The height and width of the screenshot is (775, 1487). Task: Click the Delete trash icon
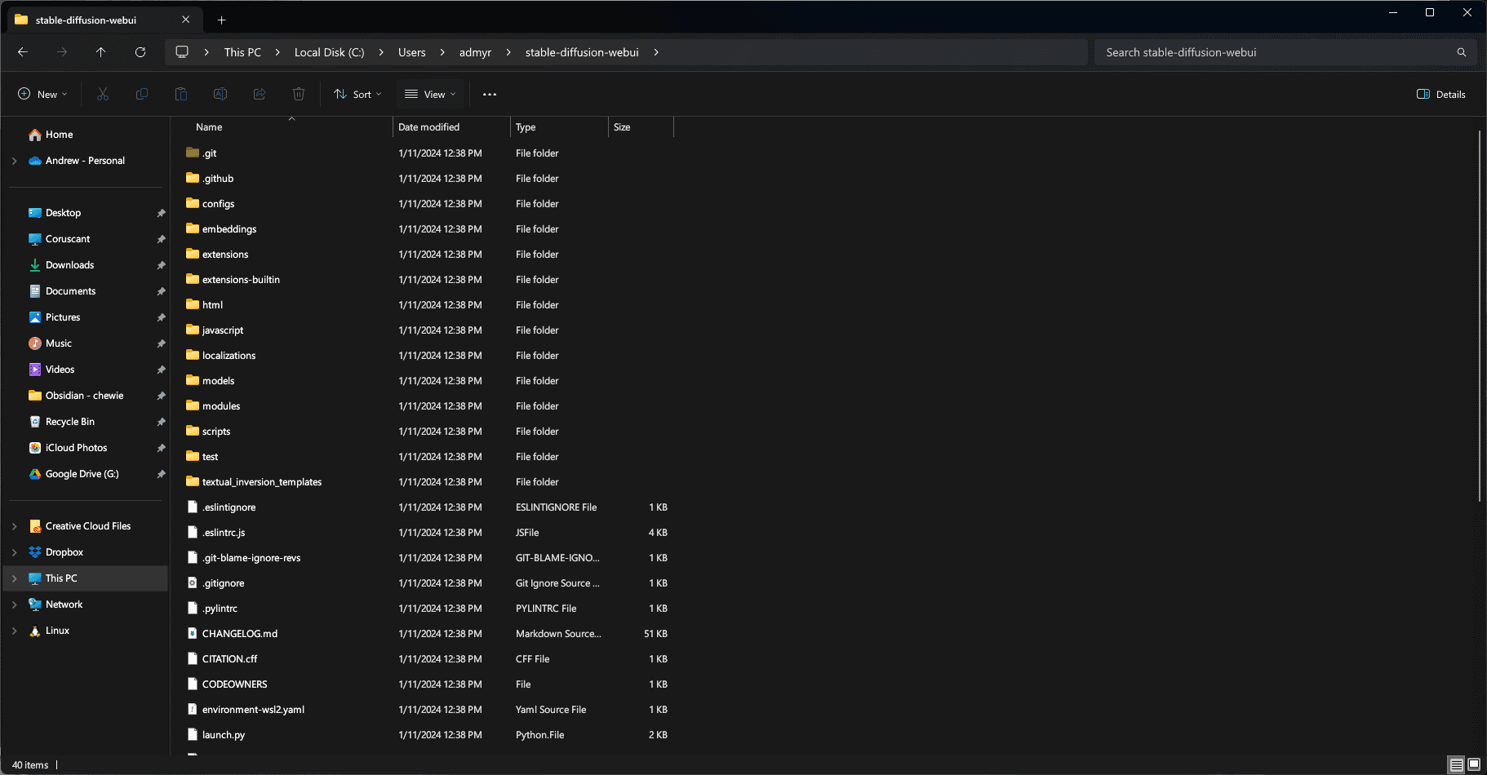point(299,95)
